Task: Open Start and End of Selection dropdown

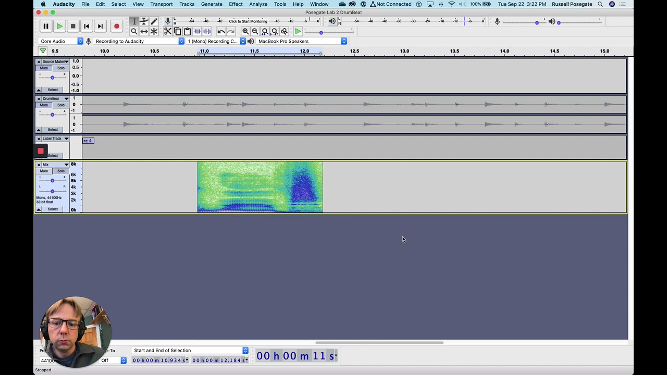Action: pyautogui.click(x=190, y=351)
